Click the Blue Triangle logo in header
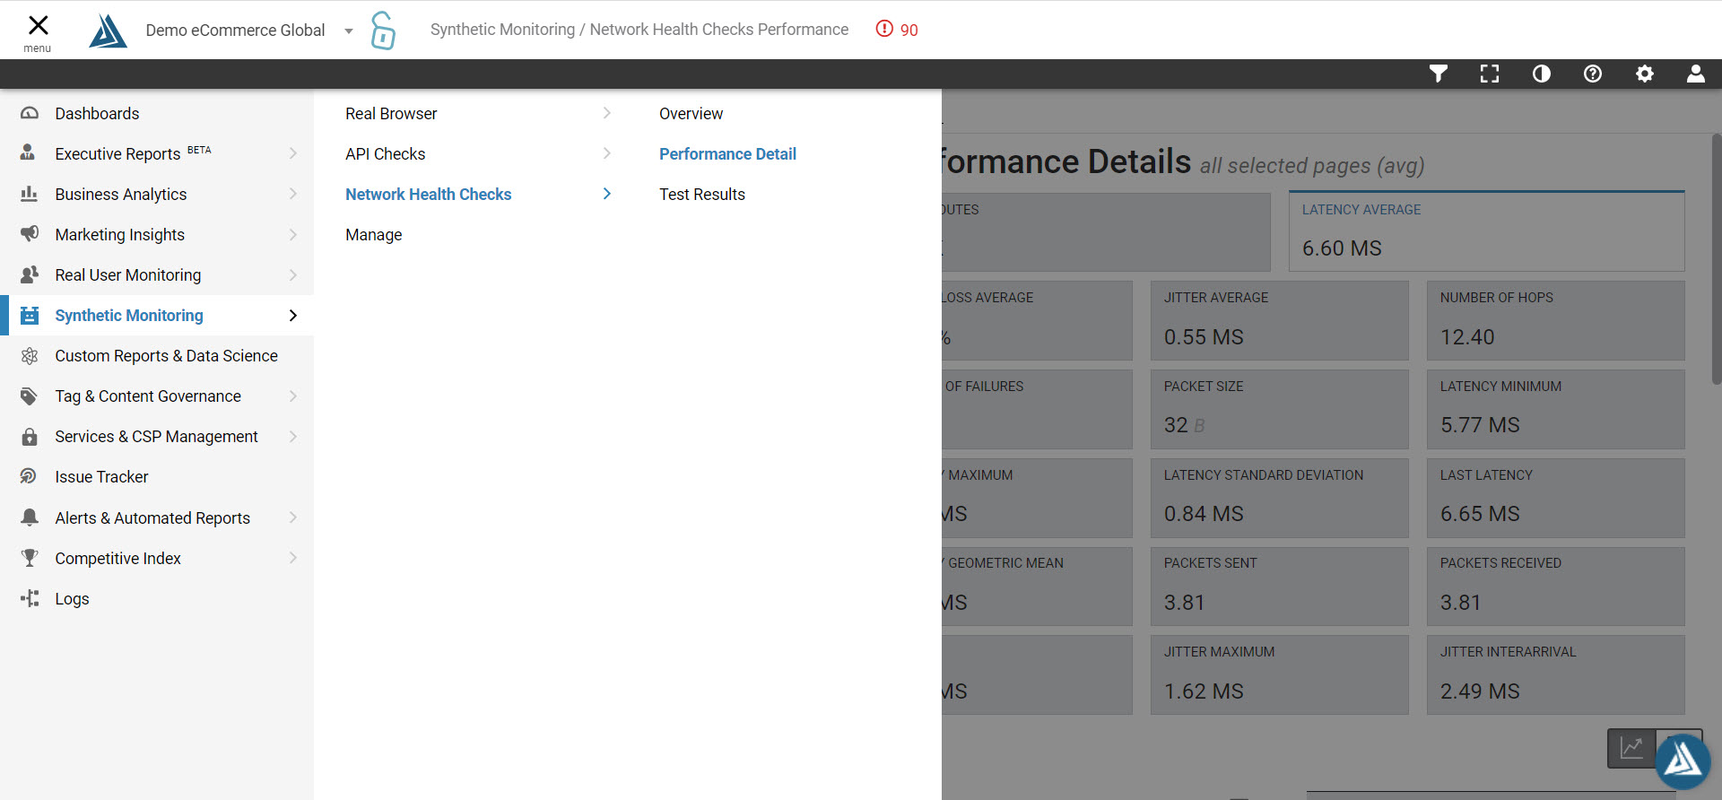 (x=108, y=30)
